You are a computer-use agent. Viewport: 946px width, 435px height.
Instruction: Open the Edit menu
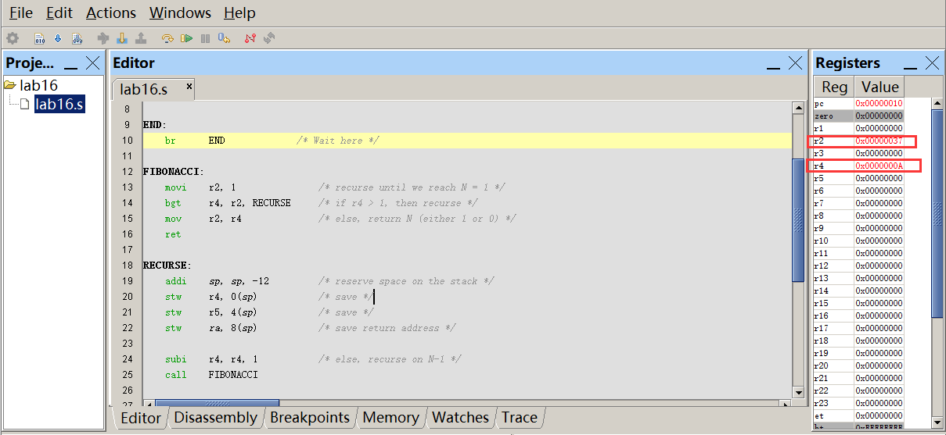pyautogui.click(x=59, y=13)
